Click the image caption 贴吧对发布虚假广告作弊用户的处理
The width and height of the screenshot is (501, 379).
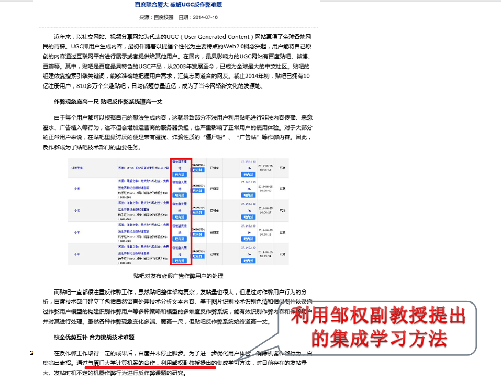point(179,276)
